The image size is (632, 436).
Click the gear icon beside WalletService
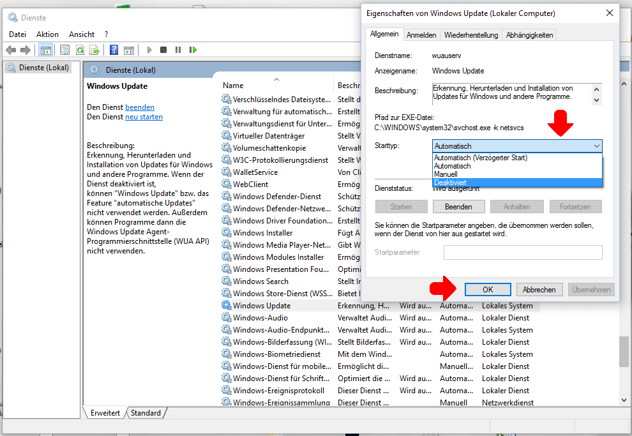[226, 172]
